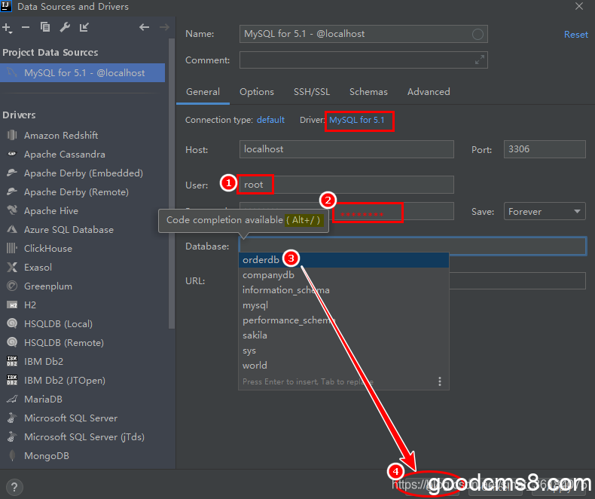595x499 pixels.
Task: Open help with the question mark icon
Action: (x=14, y=487)
